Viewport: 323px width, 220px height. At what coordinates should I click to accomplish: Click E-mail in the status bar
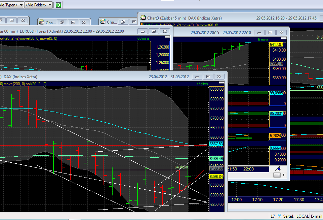pyautogui.click(x=316, y=216)
